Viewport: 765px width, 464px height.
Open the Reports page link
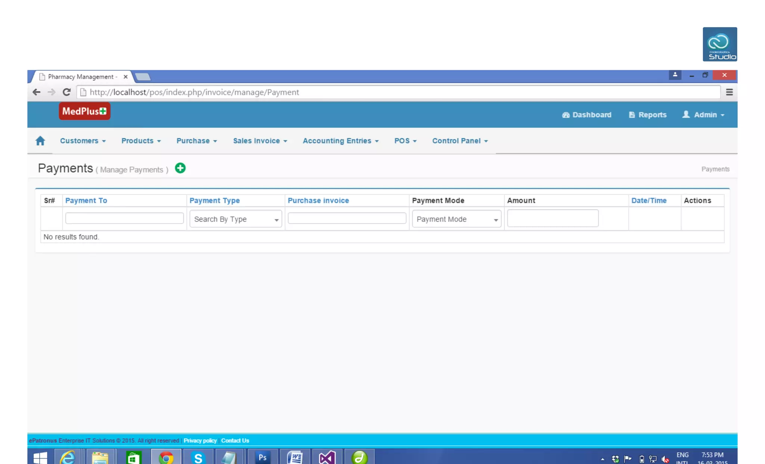(x=647, y=115)
